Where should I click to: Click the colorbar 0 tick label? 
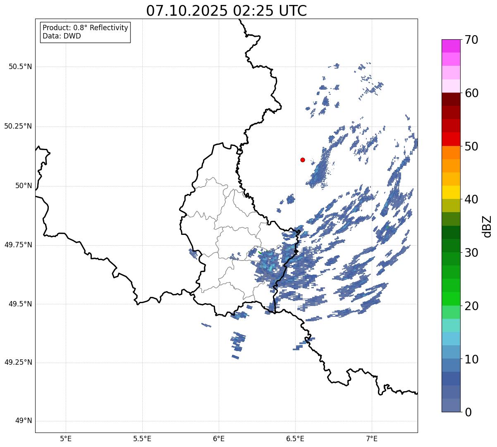[468, 412]
